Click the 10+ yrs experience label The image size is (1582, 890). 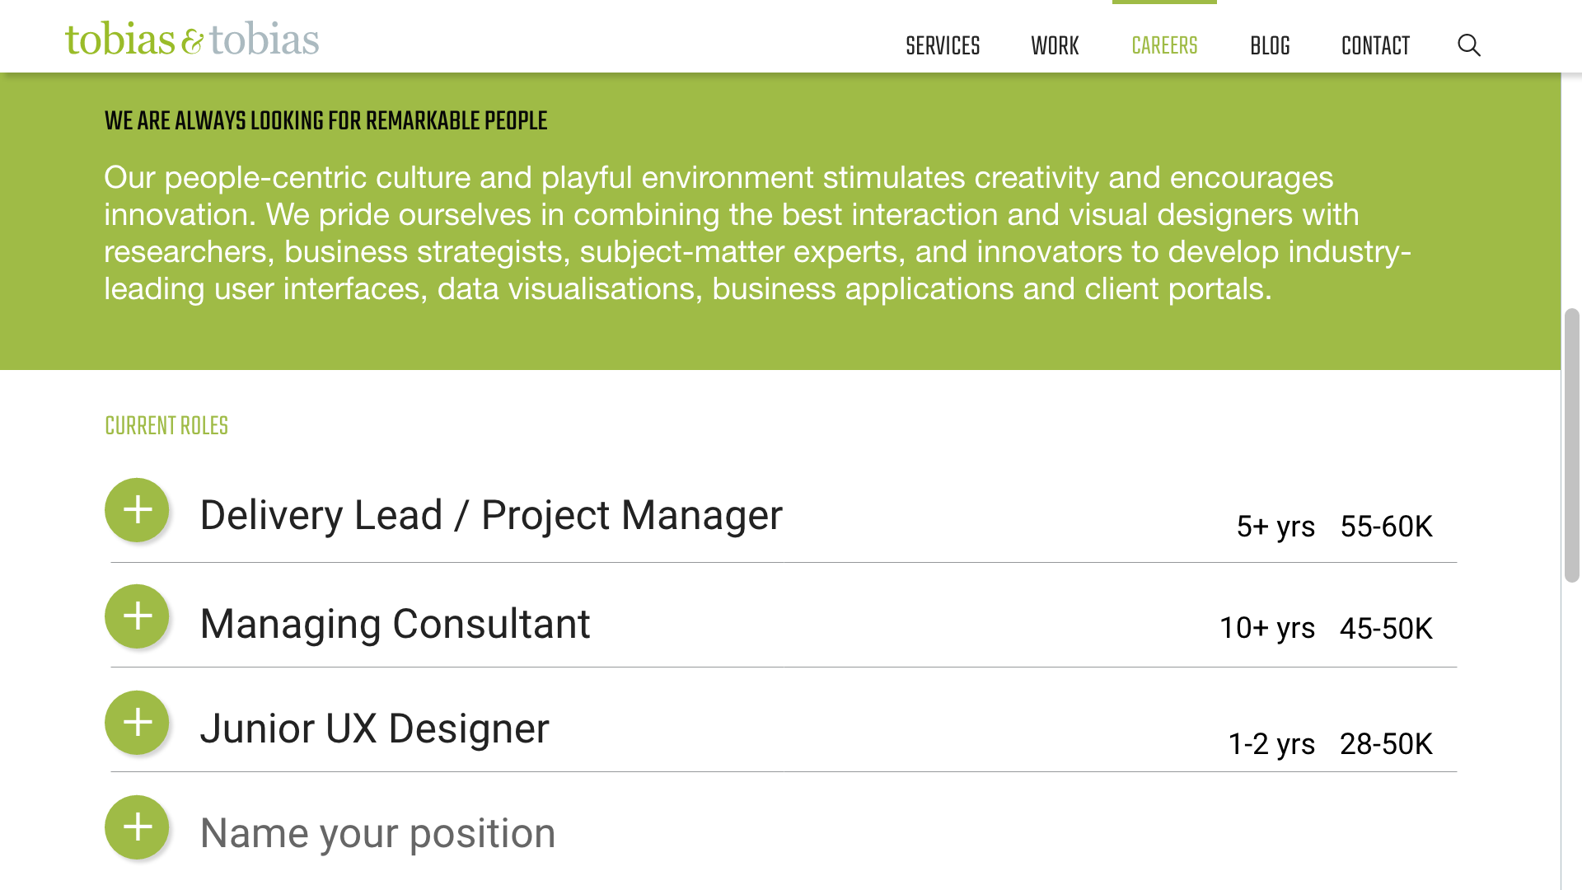1266,628
